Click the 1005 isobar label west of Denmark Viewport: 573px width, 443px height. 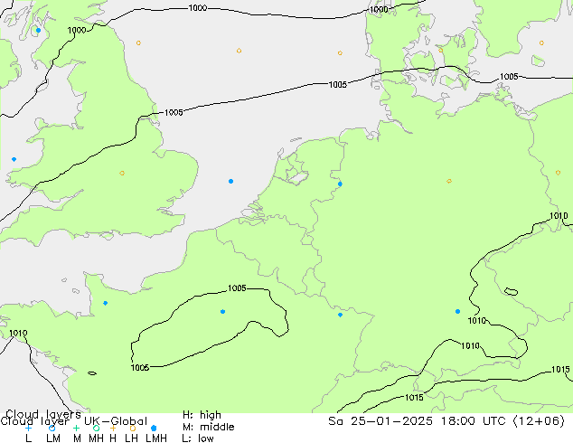pyautogui.click(x=338, y=84)
